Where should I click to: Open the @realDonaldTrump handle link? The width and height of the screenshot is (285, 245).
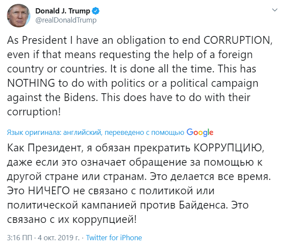click(x=66, y=20)
